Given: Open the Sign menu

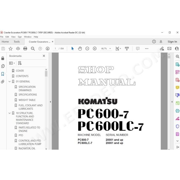Looking at the screenshot, I should point(20,37).
